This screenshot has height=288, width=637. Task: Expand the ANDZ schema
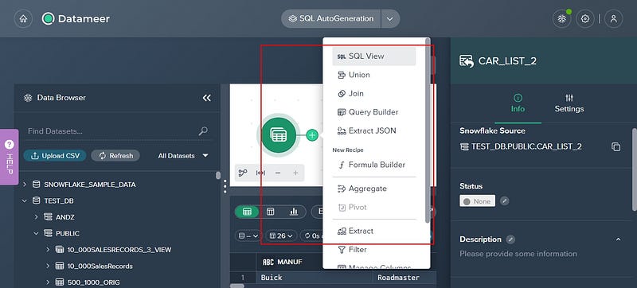point(36,217)
